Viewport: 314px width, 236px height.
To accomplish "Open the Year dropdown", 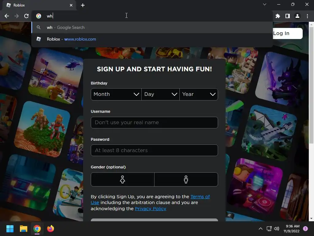I will tap(199, 94).
